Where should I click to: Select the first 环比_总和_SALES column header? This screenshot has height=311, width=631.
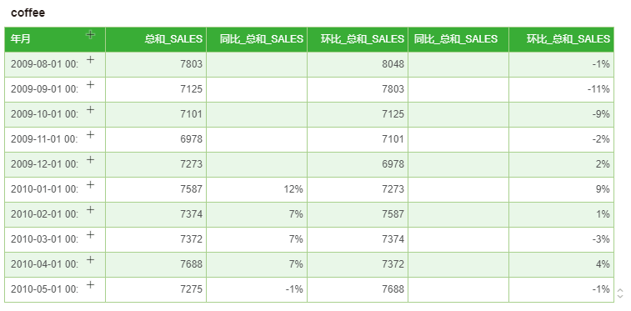(x=358, y=39)
